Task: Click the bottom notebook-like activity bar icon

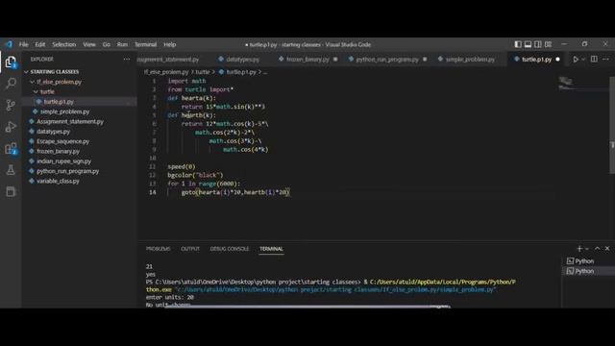Action: (x=11, y=191)
